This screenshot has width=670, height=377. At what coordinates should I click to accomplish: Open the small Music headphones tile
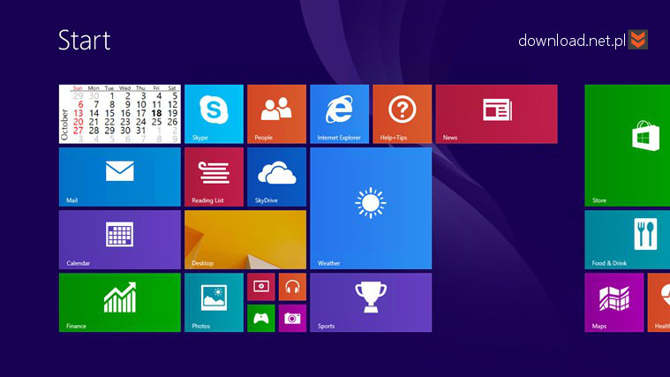293,287
